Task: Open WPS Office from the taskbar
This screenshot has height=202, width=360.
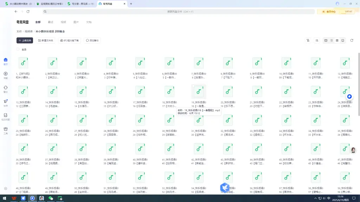Action: click(x=14, y=198)
